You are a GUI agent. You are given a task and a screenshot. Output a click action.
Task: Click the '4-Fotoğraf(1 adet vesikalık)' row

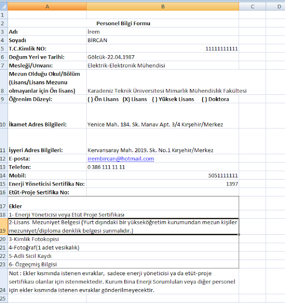tap(123, 247)
